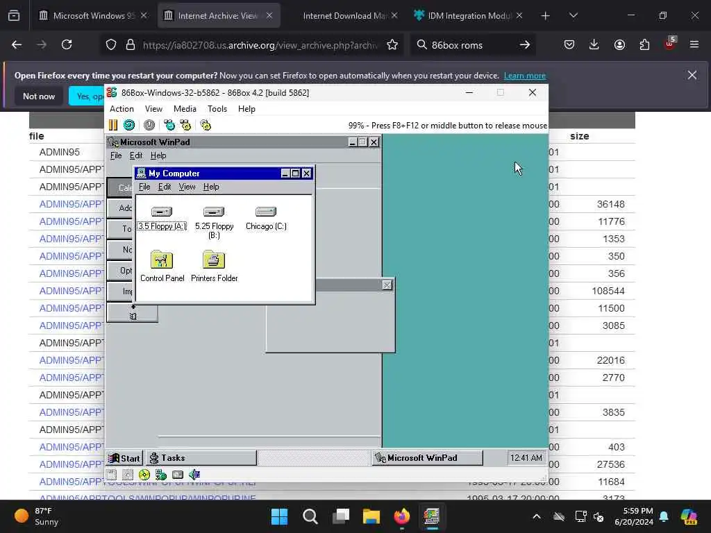Open Firefox extensions puzzle icon
The height and width of the screenshot is (533, 711).
644,44
